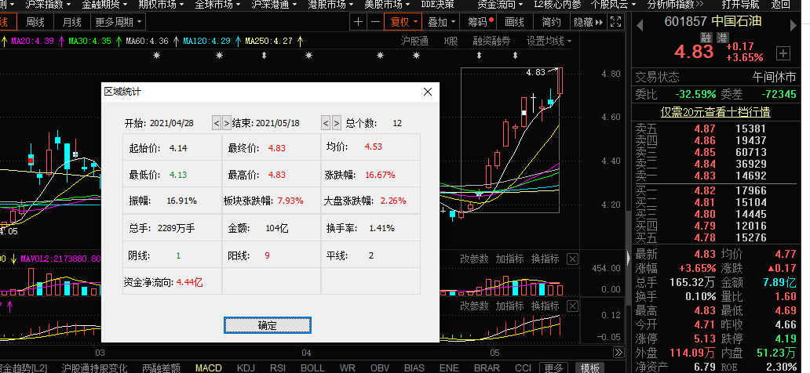Switch to the 周线 weekly period
810x373 pixels.
tap(35, 22)
